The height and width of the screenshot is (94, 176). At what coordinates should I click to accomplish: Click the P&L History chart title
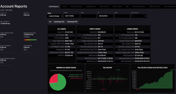click(107, 67)
